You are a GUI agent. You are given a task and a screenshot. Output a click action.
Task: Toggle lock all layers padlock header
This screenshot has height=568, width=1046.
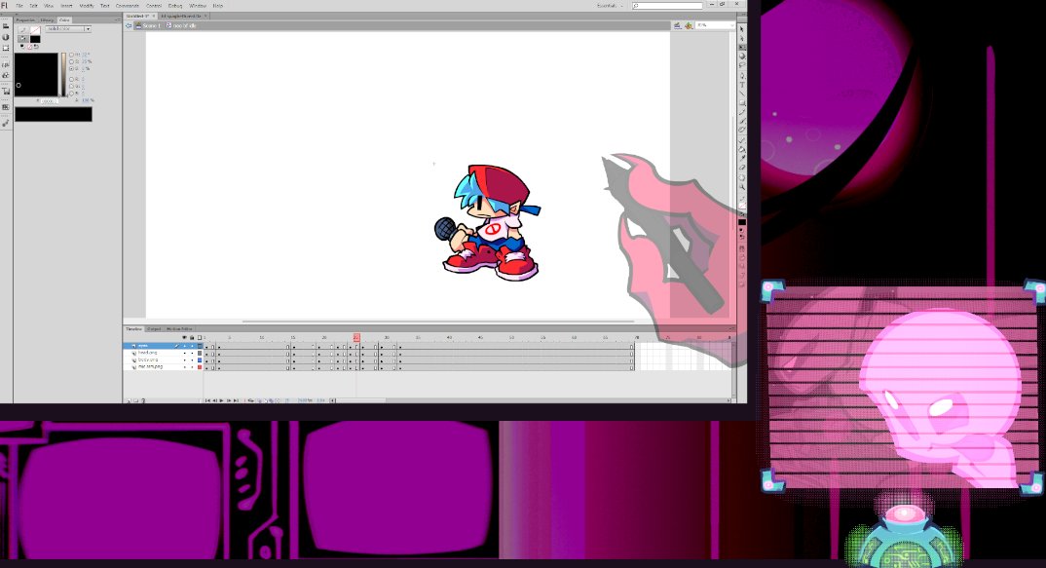pos(192,338)
